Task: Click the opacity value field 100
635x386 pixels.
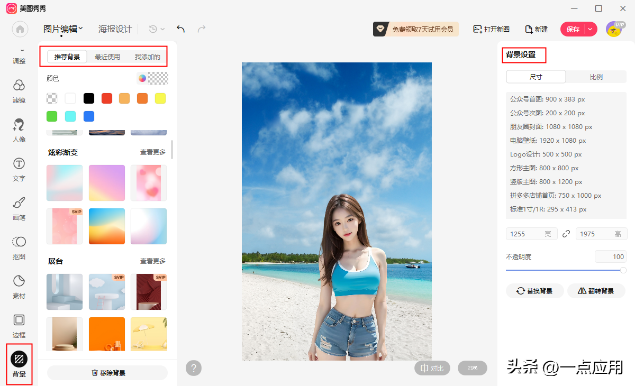Action: (611, 257)
